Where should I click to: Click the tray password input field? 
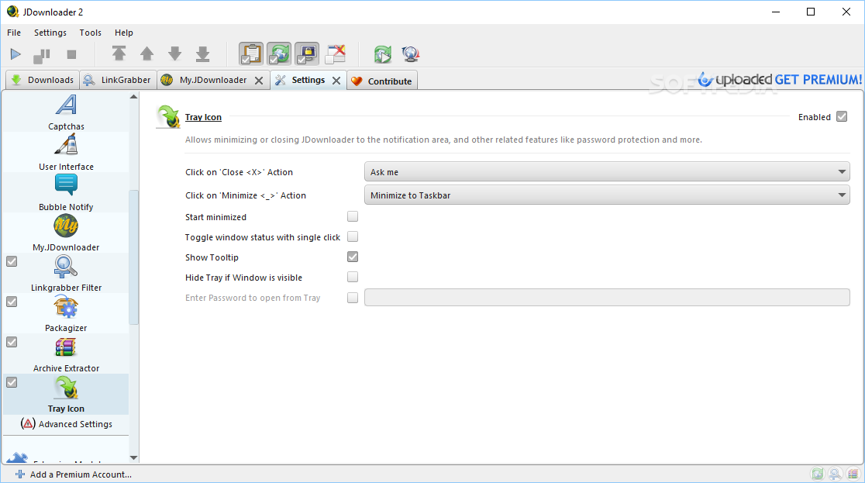607,298
